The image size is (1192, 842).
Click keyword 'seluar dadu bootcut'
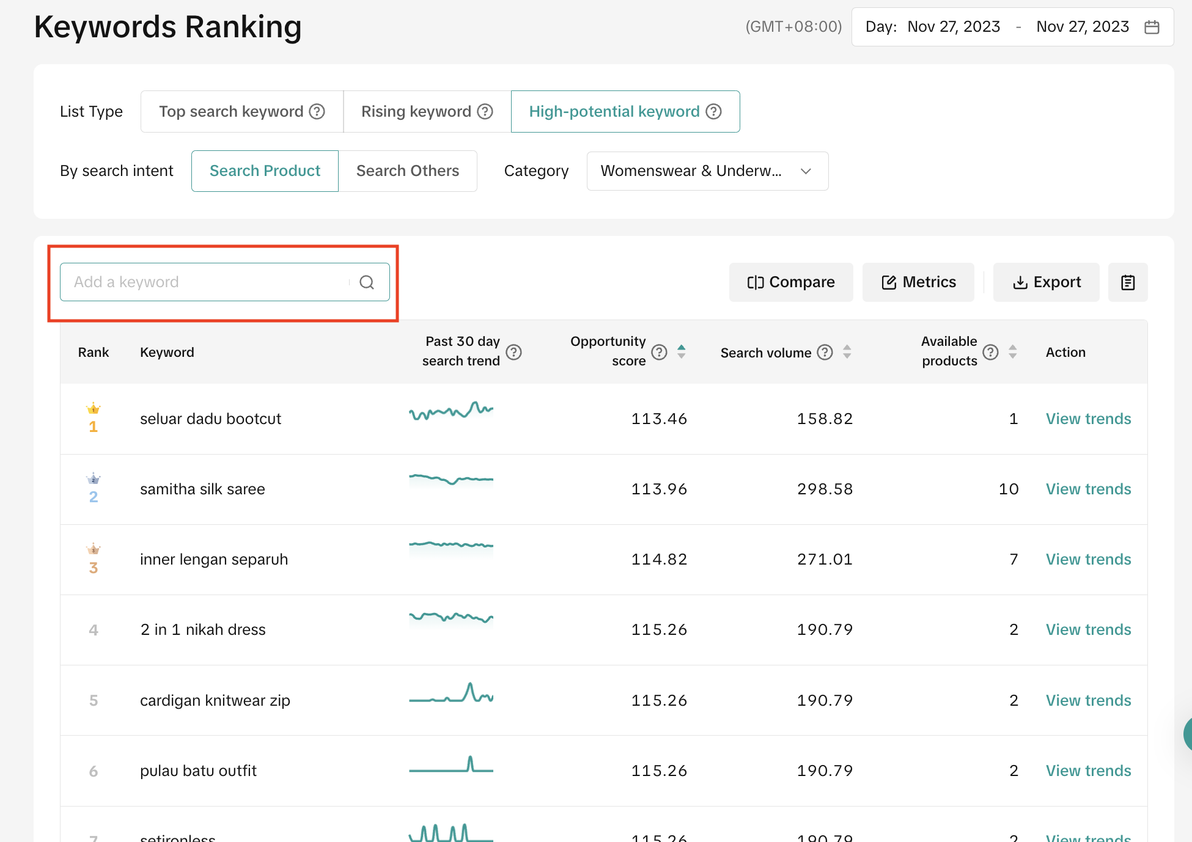[210, 419]
